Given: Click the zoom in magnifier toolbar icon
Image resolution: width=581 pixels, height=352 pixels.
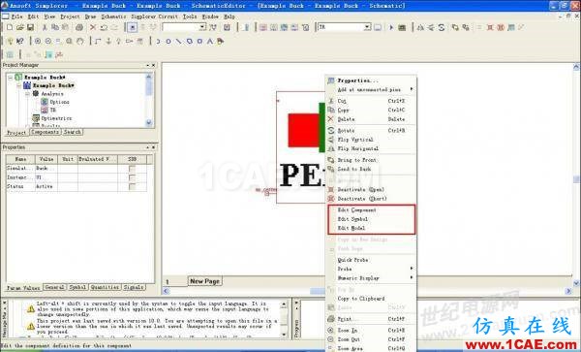Looking at the screenshot, I should point(38,41).
